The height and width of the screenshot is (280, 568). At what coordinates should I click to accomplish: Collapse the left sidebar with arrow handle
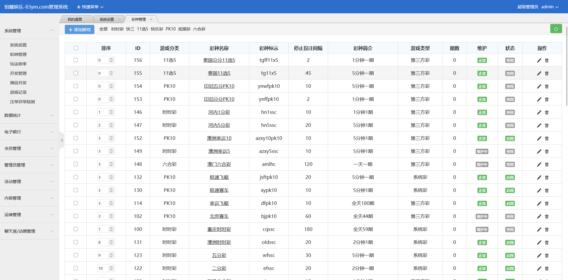62,140
